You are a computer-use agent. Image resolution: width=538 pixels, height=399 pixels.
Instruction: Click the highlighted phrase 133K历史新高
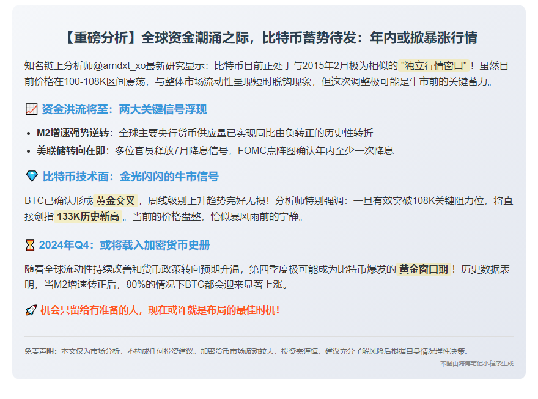point(88,217)
